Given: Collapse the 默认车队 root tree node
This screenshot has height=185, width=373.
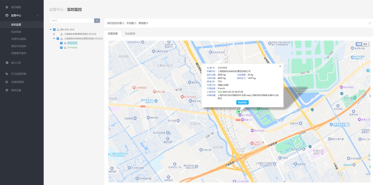Looking at the screenshot, I should [x=50, y=29].
